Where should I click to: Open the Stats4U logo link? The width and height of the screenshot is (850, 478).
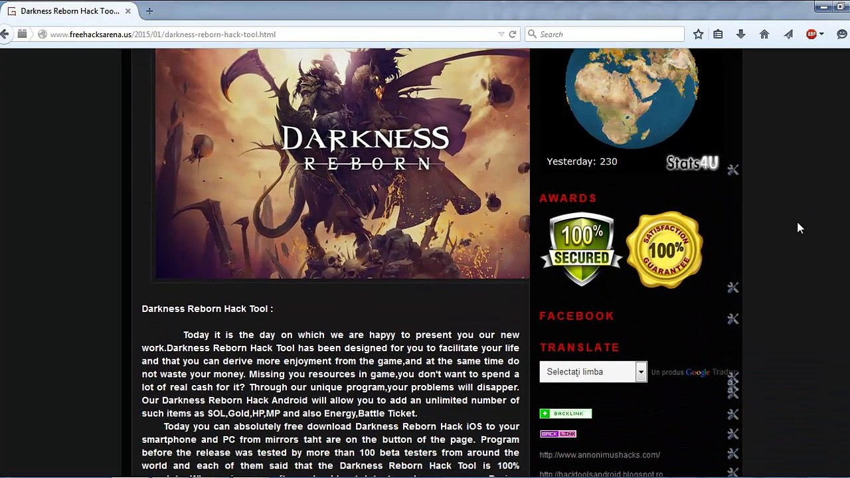[692, 163]
